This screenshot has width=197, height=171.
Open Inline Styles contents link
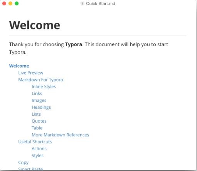pos(44,86)
